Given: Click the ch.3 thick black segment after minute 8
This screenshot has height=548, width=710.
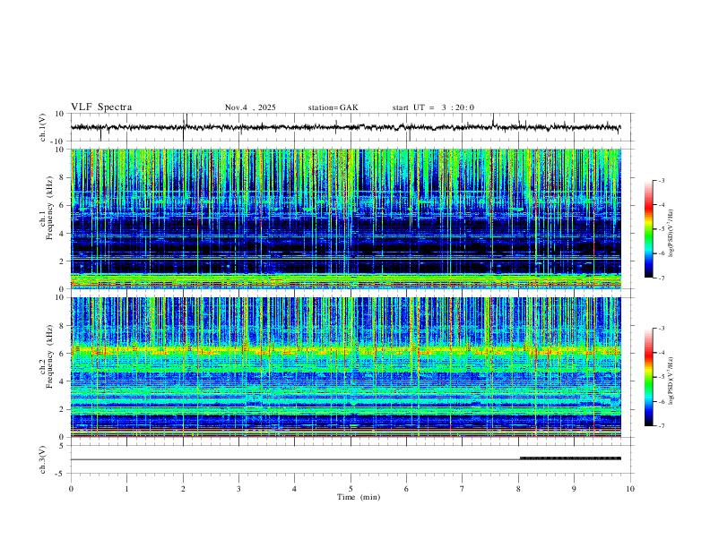Looking at the screenshot, I should tap(570, 458).
